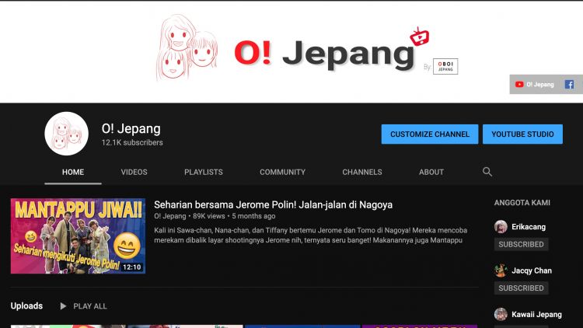The height and width of the screenshot is (328, 583).
Task: Click the ANGGOTA KAMI section heading
Action: 522,203
